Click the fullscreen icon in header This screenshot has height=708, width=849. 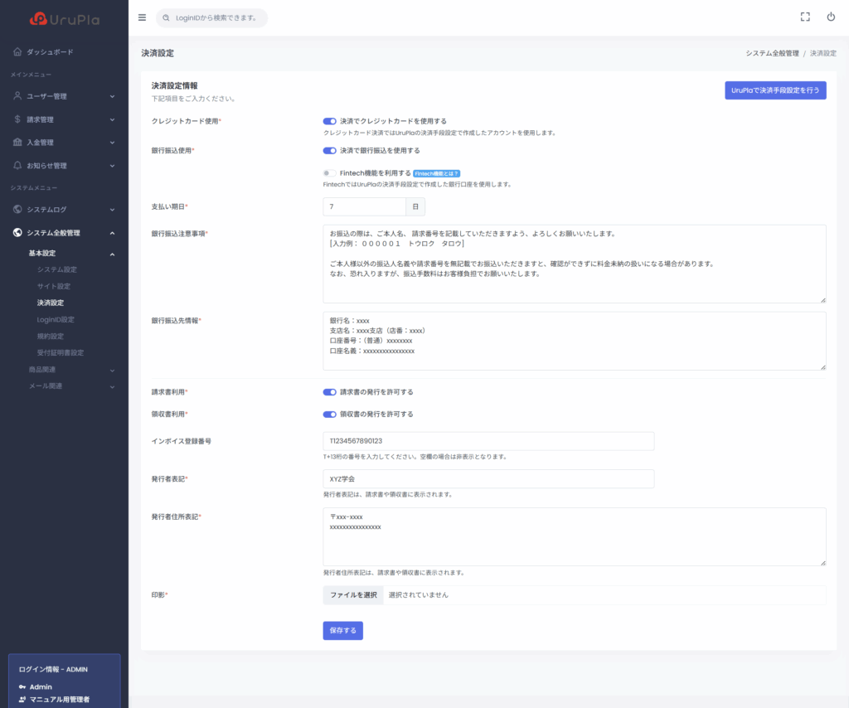tap(804, 17)
